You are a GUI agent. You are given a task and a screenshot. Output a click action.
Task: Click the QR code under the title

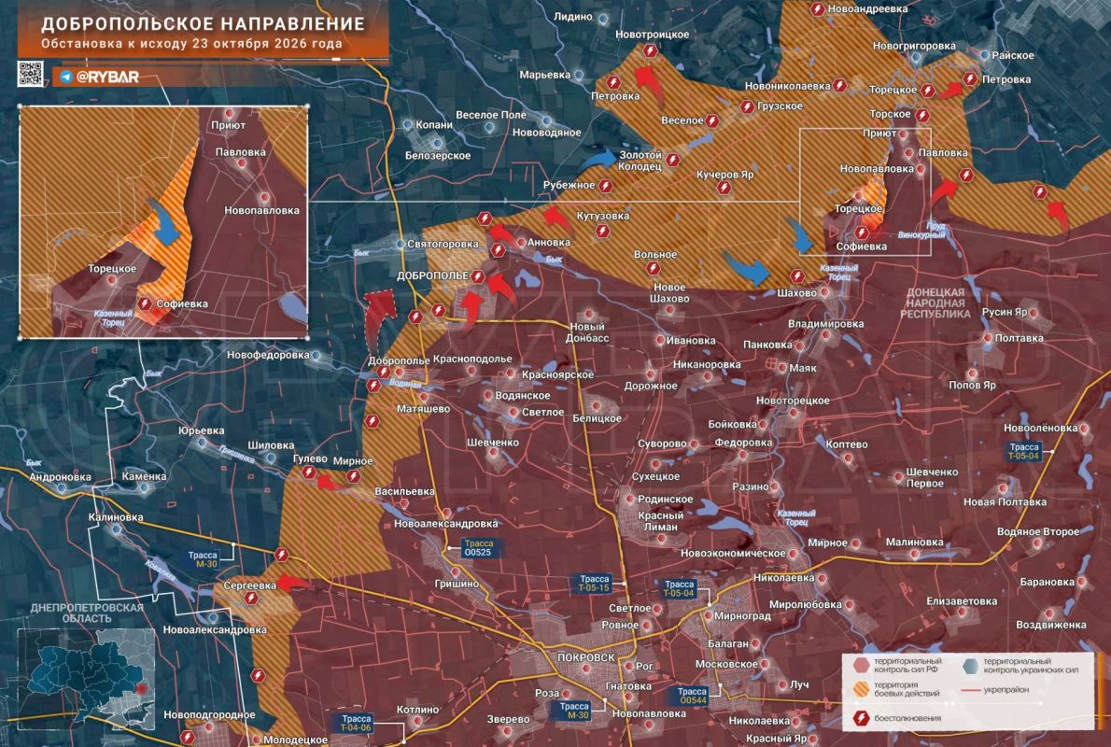pyautogui.click(x=31, y=75)
